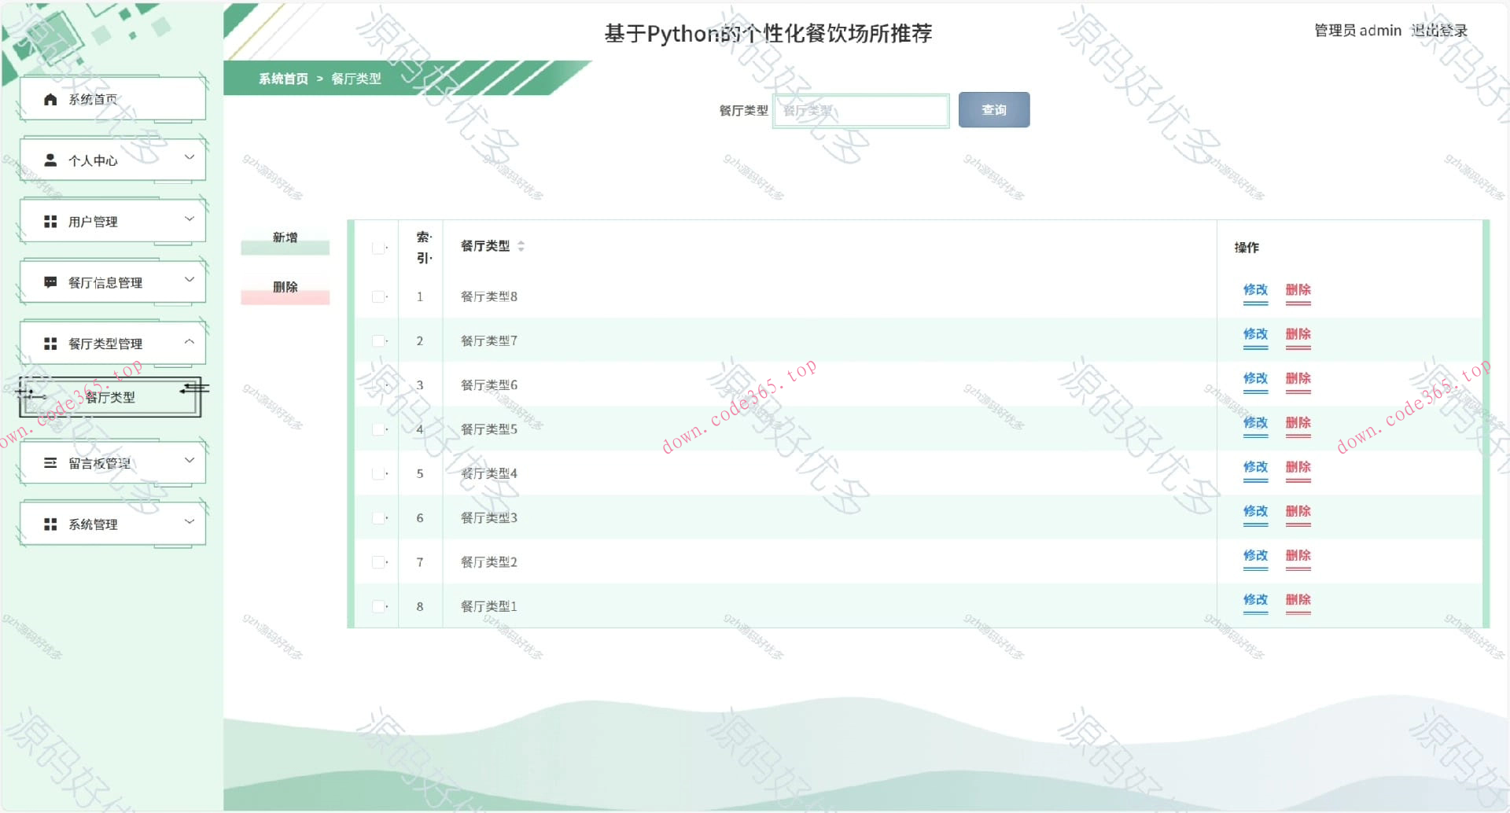Focus the 餐厅类型 search input field
1510x813 pixels.
861,111
